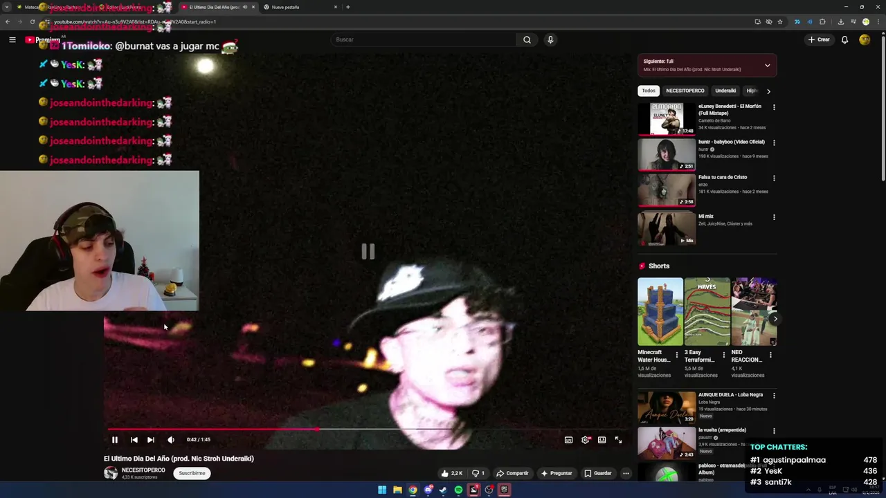
Task: Toggle theater mode
Action: pos(602,439)
